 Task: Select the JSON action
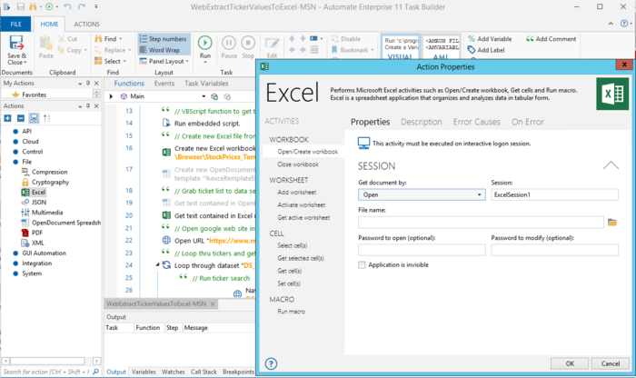click(x=35, y=202)
